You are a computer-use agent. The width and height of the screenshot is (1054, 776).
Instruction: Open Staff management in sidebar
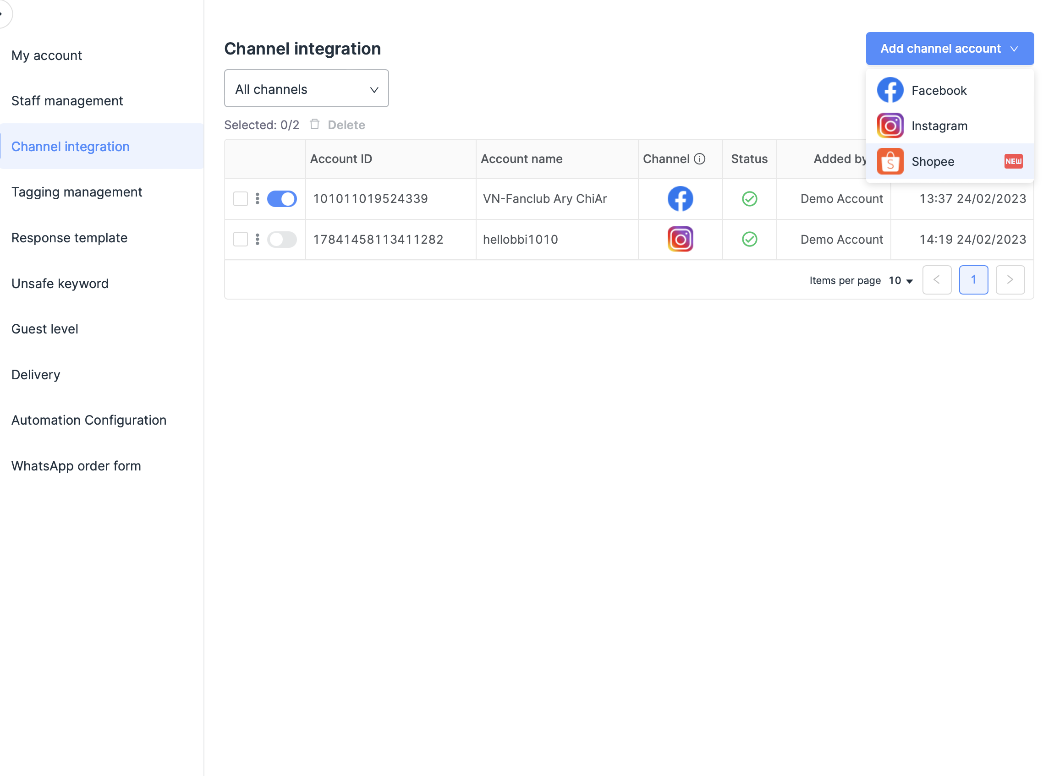[67, 100]
